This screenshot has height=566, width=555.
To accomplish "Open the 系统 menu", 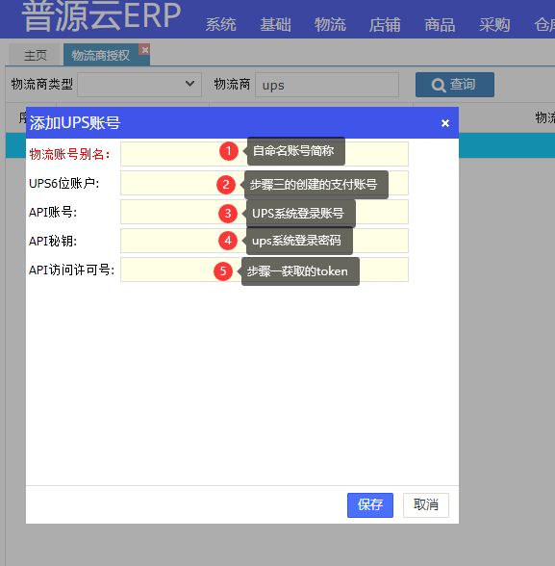I will point(220,25).
